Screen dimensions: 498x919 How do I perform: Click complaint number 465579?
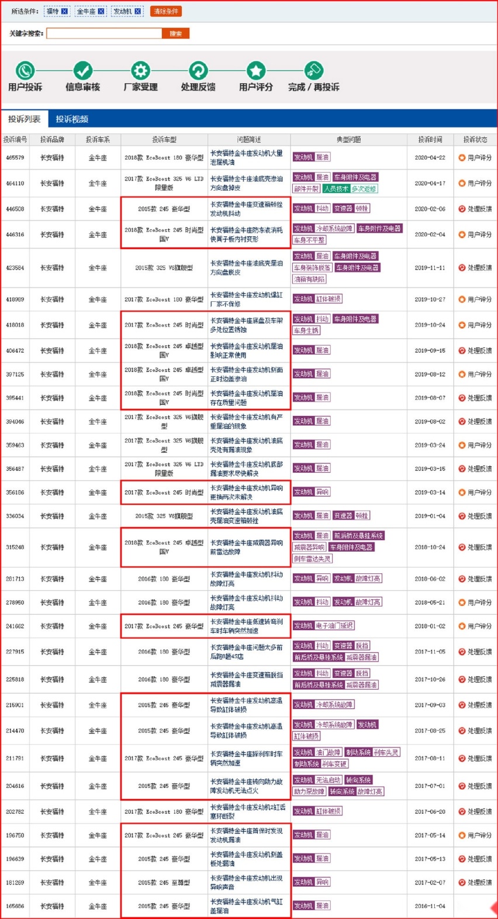click(15, 158)
